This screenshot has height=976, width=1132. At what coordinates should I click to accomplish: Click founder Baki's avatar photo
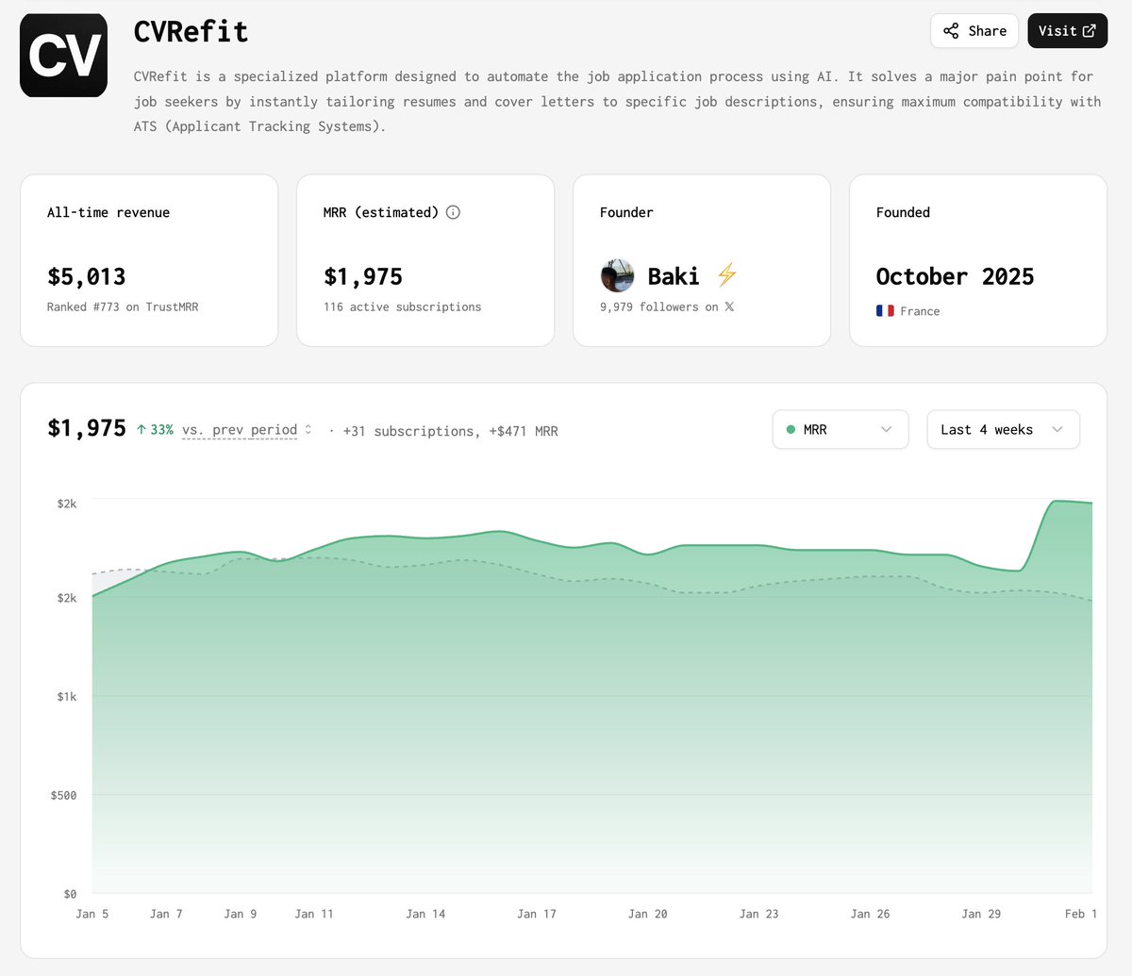pyautogui.click(x=617, y=276)
